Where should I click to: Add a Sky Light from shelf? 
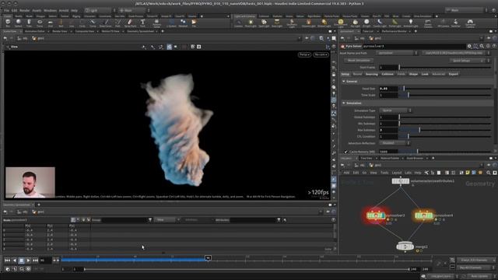355,23
